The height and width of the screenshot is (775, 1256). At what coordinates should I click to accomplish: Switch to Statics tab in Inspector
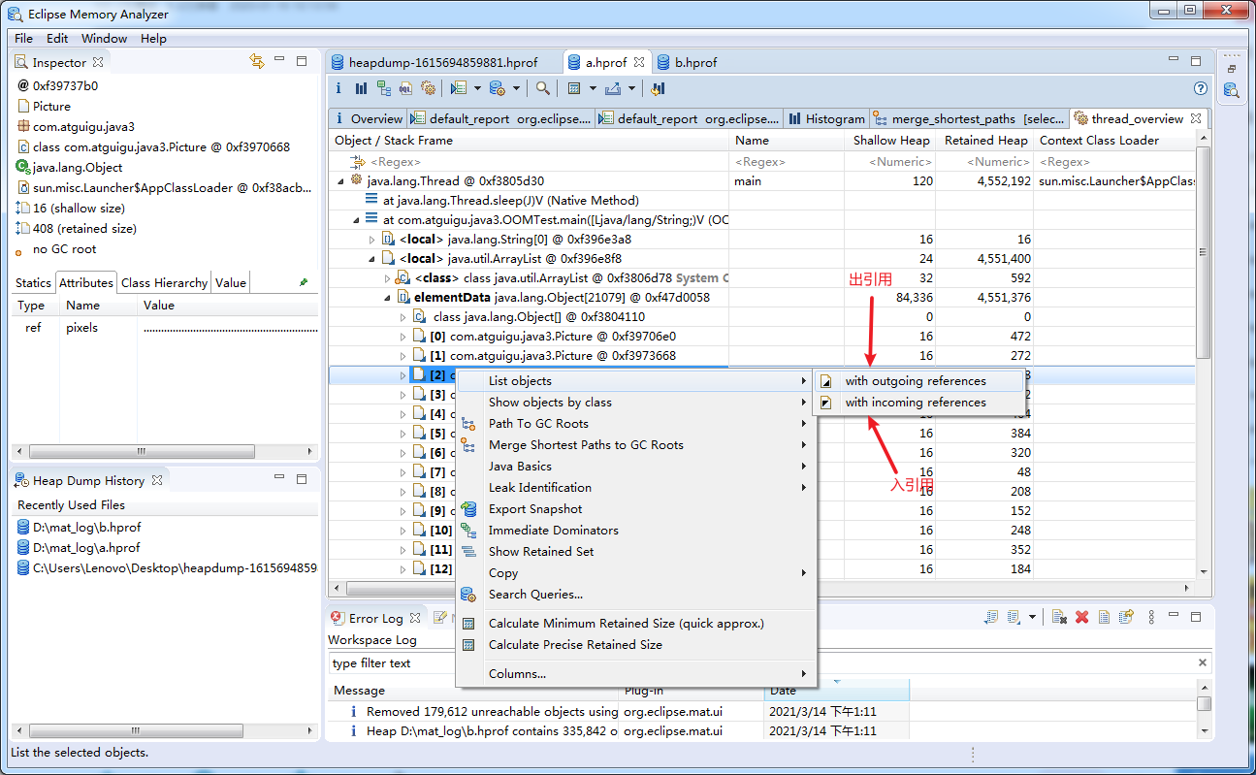pyautogui.click(x=33, y=282)
